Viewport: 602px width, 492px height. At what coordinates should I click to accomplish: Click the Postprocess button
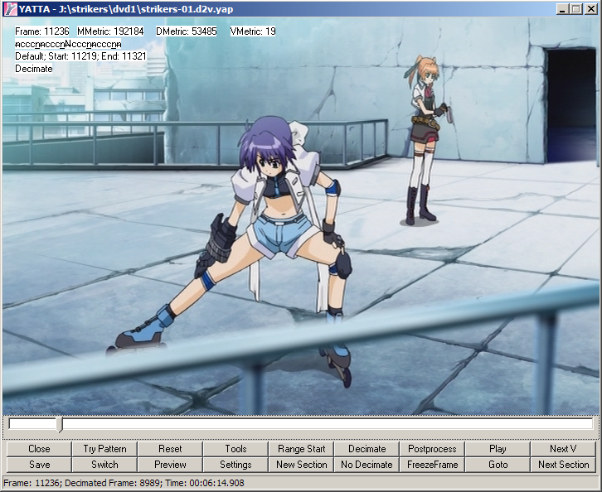(432, 449)
